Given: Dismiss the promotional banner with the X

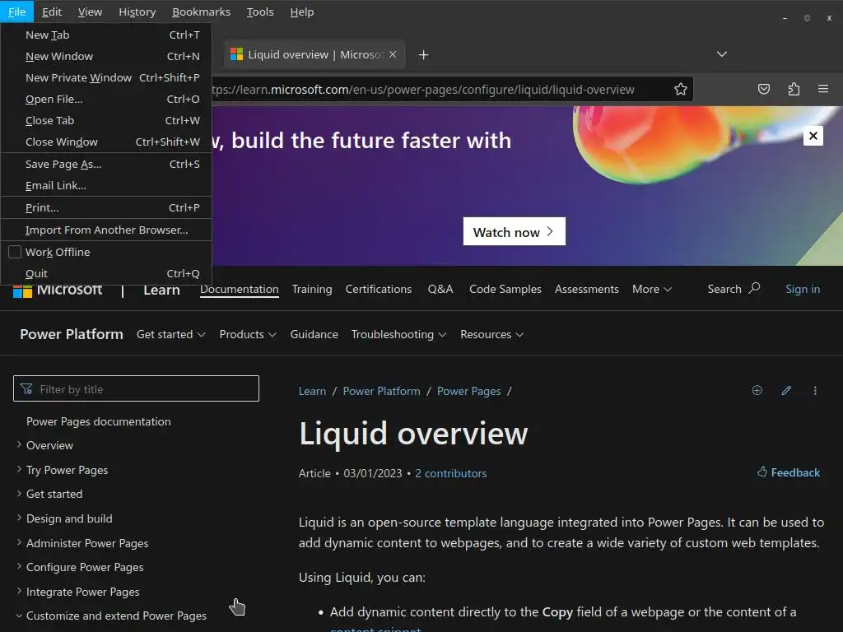Looking at the screenshot, I should [813, 136].
